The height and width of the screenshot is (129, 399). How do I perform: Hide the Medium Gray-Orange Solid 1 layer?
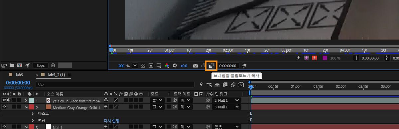click(x=4, y=107)
